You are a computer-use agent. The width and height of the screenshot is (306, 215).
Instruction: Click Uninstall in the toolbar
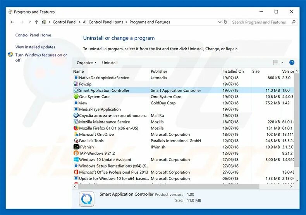click(110, 63)
